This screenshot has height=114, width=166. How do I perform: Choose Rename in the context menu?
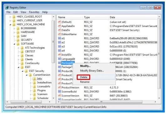[x=85, y=82]
